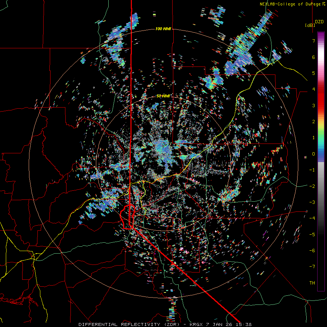
Task: Click the -7 value on color scale
Action: tap(312, 267)
